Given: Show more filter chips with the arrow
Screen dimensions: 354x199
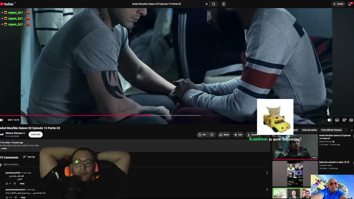Looking at the screenshot, I should pos(352,130).
